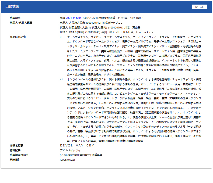Screen dimensions: 213x183
Task: Select the 出願細項目記事 label
Action: click(19, 155)
